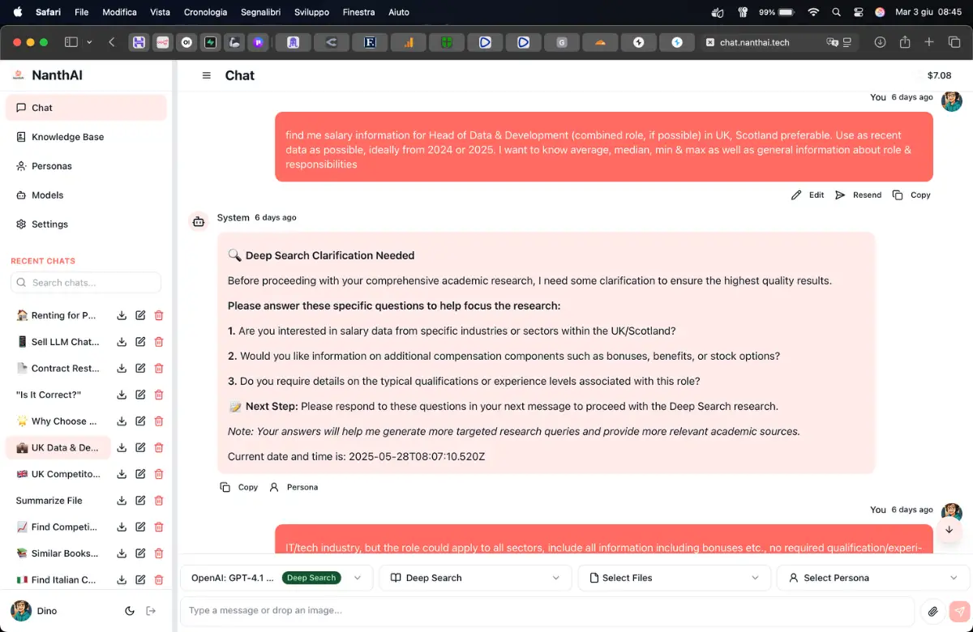Viewport: 973px width, 632px height.
Task: Click the Search chats input field
Action: click(86, 283)
